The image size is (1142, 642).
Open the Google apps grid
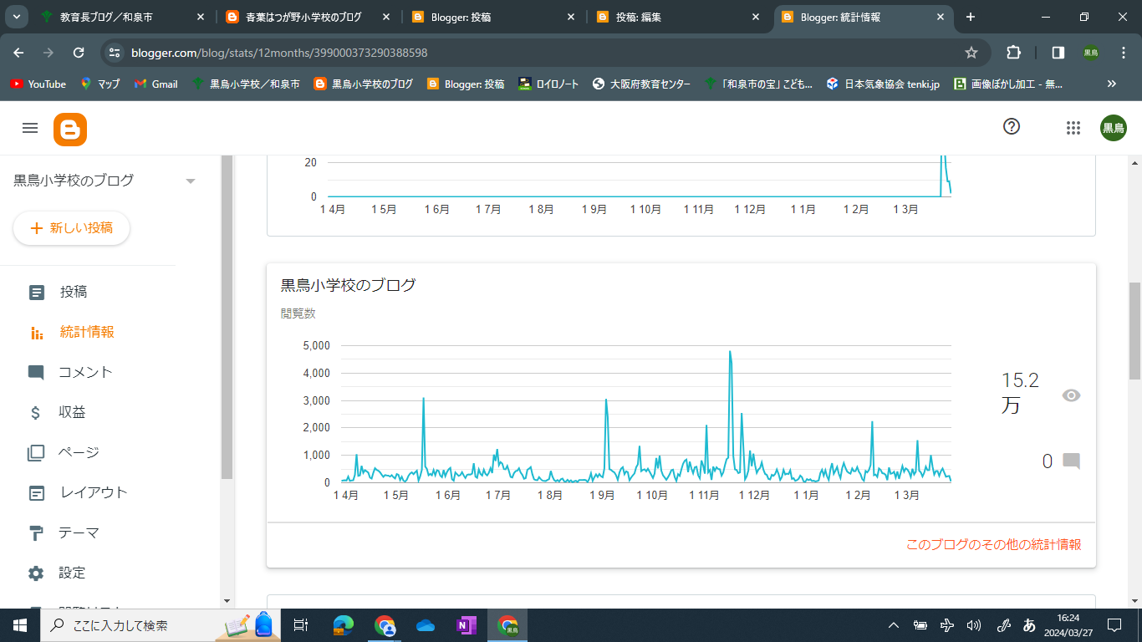pyautogui.click(x=1073, y=128)
